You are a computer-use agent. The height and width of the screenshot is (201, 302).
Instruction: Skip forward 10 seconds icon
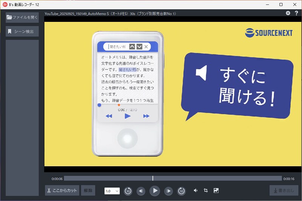[182, 191]
